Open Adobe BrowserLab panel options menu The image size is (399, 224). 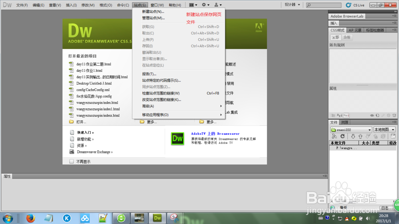(394, 16)
